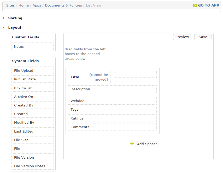Select the Ratings field in layout
This screenshot has width=223, height=173.
[112, 118]
